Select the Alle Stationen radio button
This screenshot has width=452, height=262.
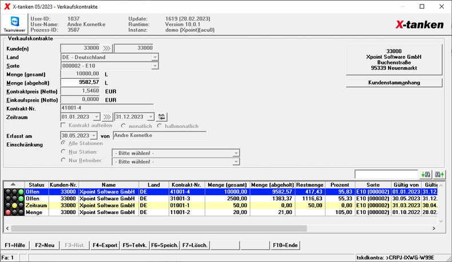pyautogui.click(x=64, y=143)
